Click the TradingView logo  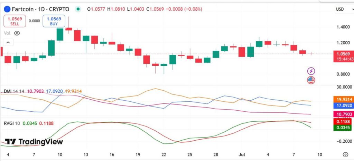coord(34,142)
